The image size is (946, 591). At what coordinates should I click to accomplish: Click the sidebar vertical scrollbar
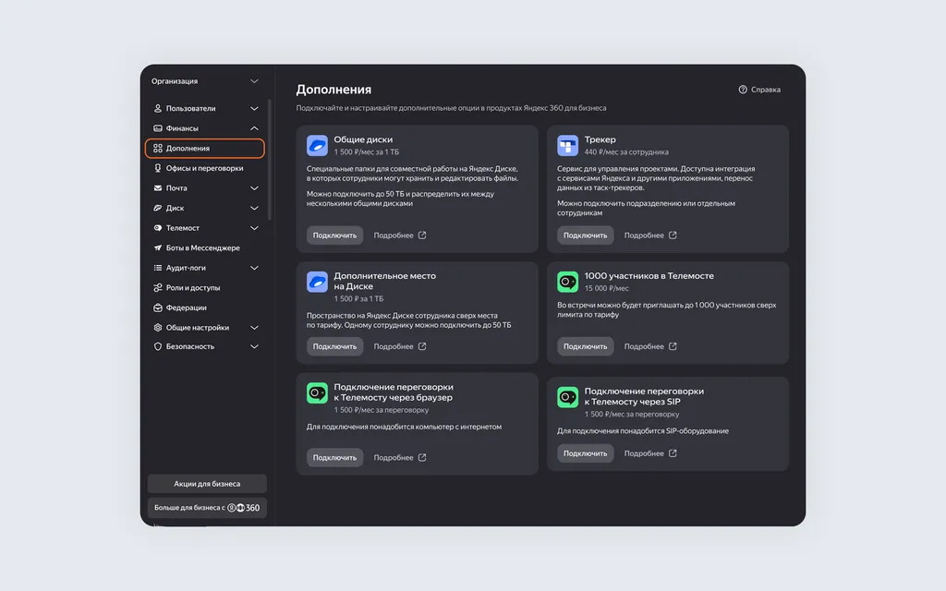pyautogui.click(x=269, y=160)
